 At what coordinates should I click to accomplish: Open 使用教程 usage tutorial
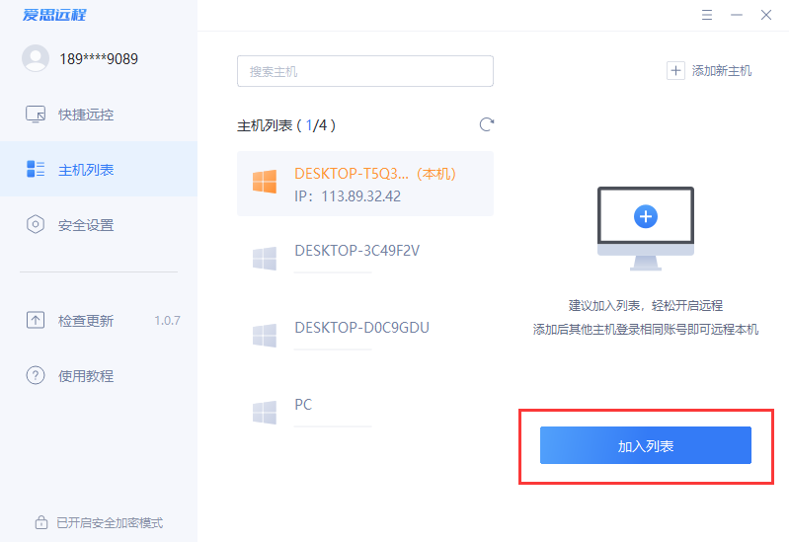pos(86,375)
